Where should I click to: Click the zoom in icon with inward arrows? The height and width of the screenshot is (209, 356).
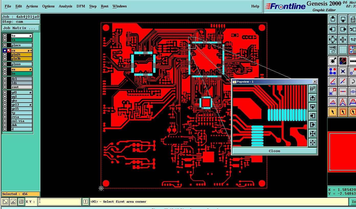333,40
